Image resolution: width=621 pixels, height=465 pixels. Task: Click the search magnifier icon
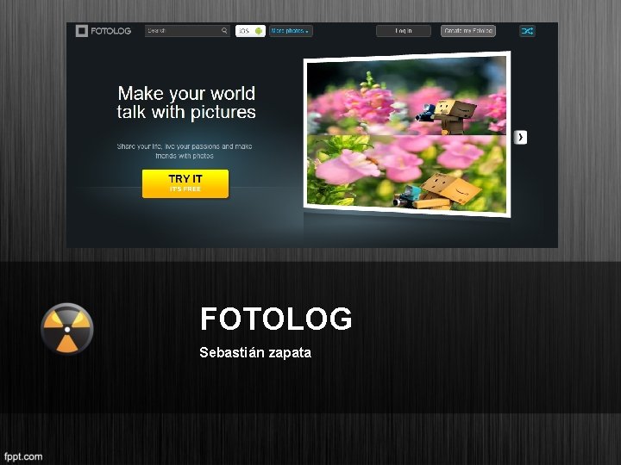224,30
